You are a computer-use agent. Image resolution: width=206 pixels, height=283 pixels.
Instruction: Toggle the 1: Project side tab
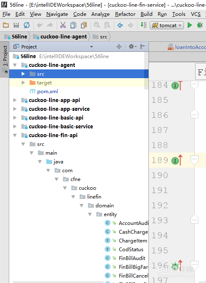[x=5, y=59]
